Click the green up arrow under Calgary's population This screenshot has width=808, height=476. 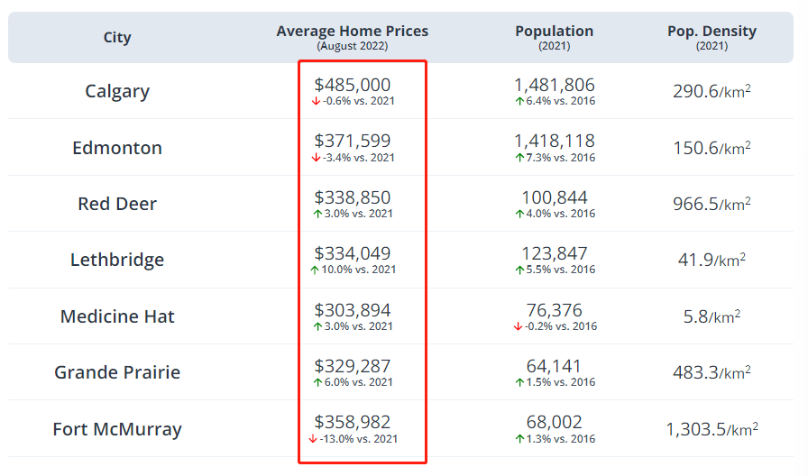[x=519, y=102]
